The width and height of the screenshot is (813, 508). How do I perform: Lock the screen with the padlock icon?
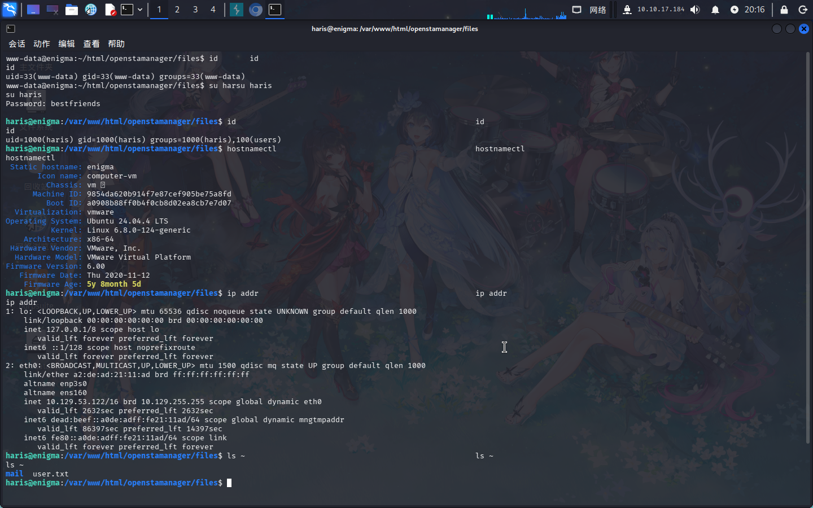784,10
